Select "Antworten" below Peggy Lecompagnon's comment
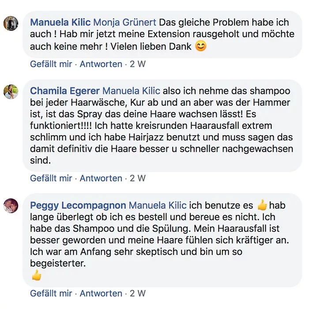Image resolution: width=309 pixels, height=309 pixels. pos(101,293)
